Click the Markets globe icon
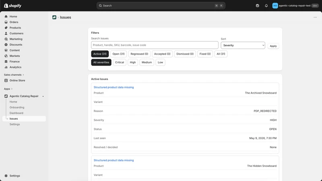Viewport: 322px width, 181px height. pos(6,56)
